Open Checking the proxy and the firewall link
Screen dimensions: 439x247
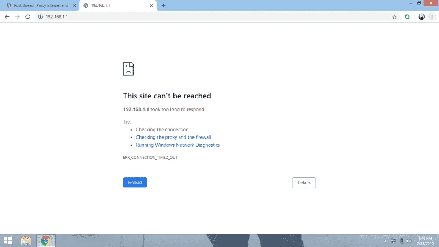pyautogui.click(x=173, y=137)
